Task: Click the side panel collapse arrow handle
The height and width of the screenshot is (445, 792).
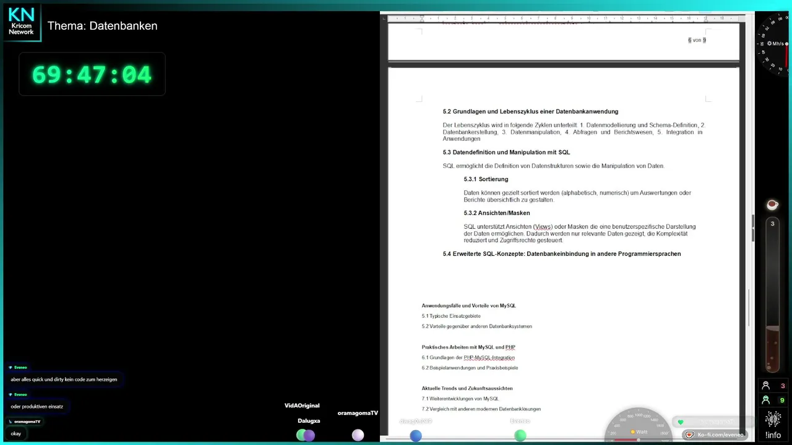Action: [x=753, y=227]
